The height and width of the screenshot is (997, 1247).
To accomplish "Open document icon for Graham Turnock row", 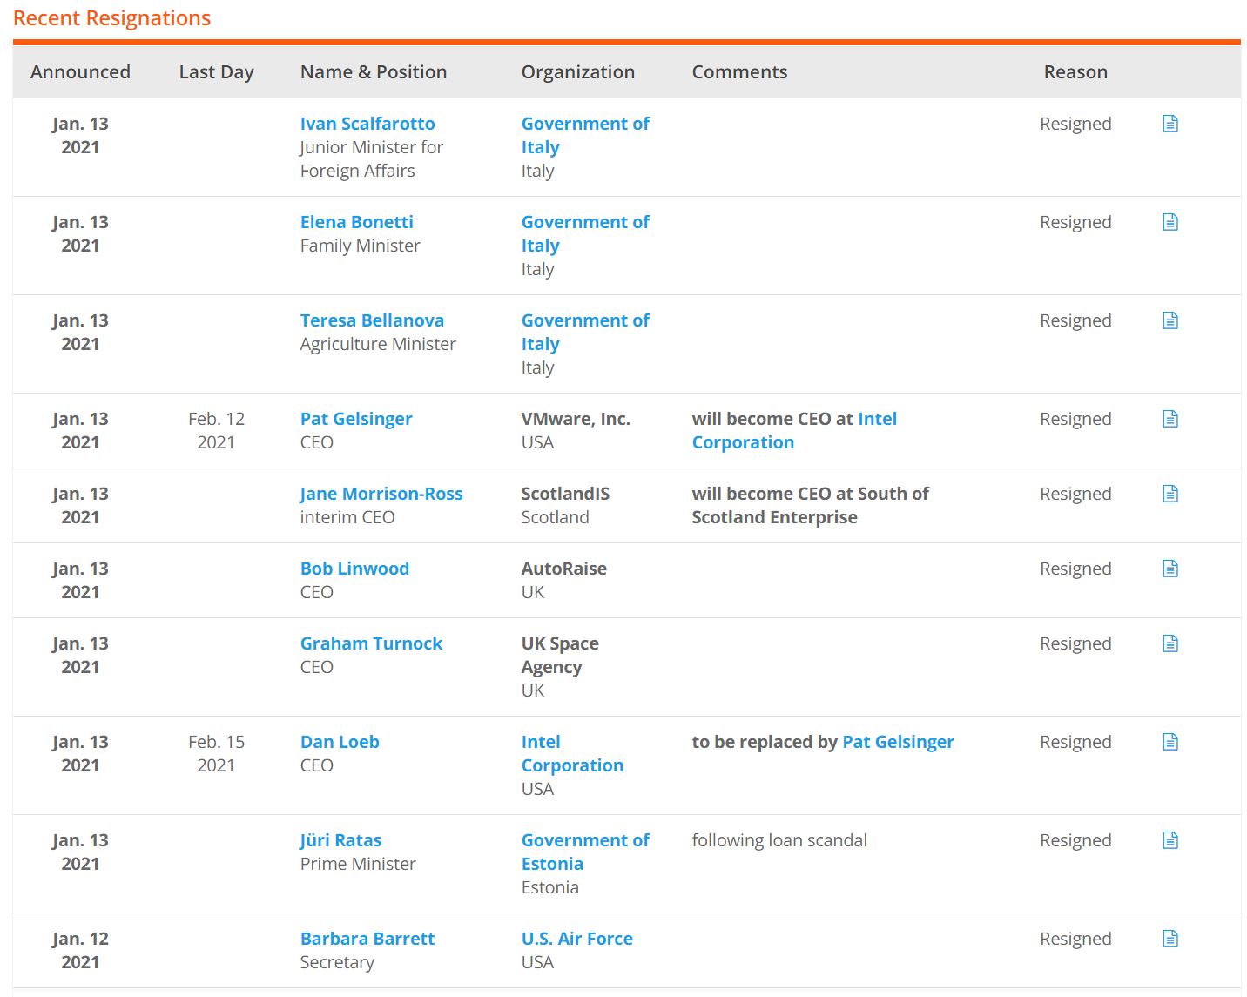I will coord(1170,643).
